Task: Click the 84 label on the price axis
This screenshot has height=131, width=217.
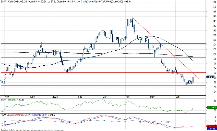Action: [x=215, y=92]
